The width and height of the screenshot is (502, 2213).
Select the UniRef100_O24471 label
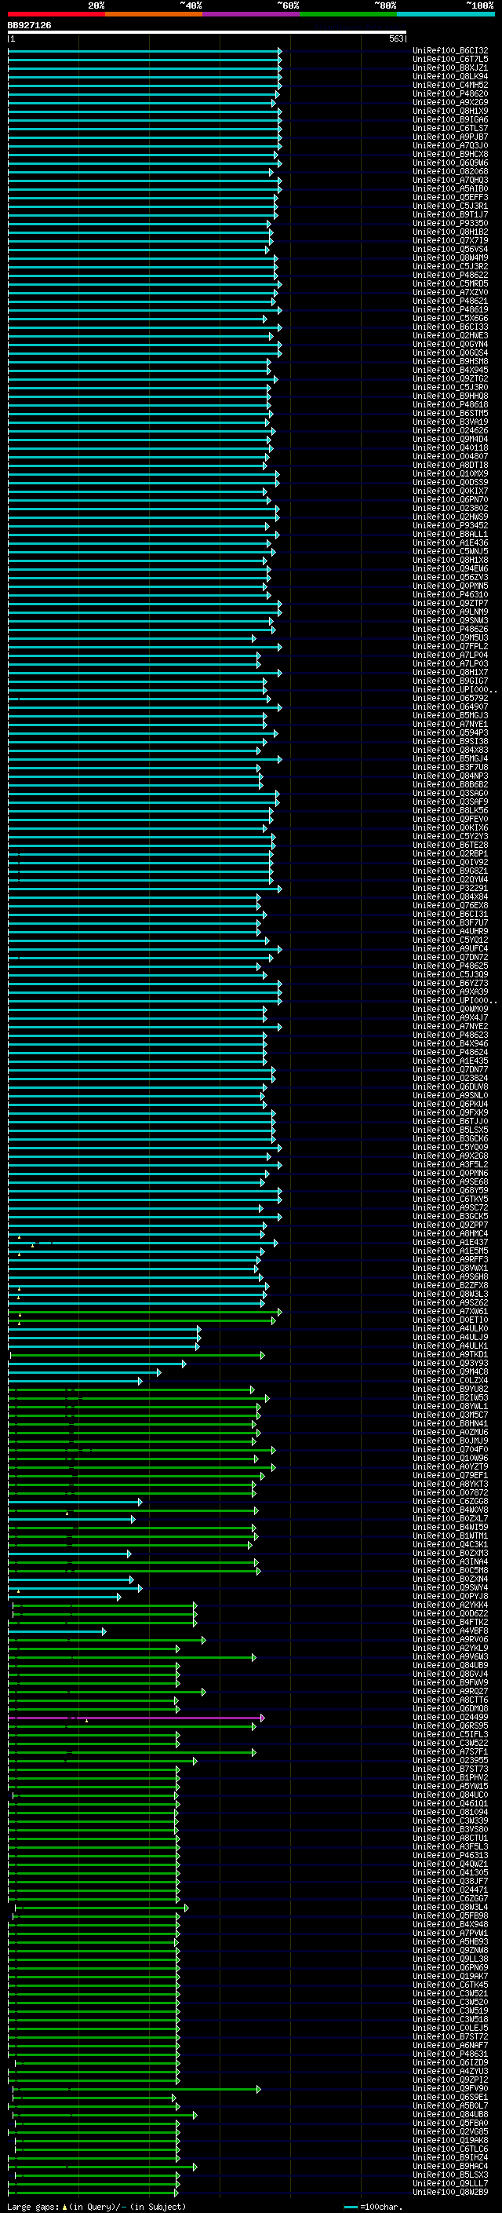pos(450,1889)
